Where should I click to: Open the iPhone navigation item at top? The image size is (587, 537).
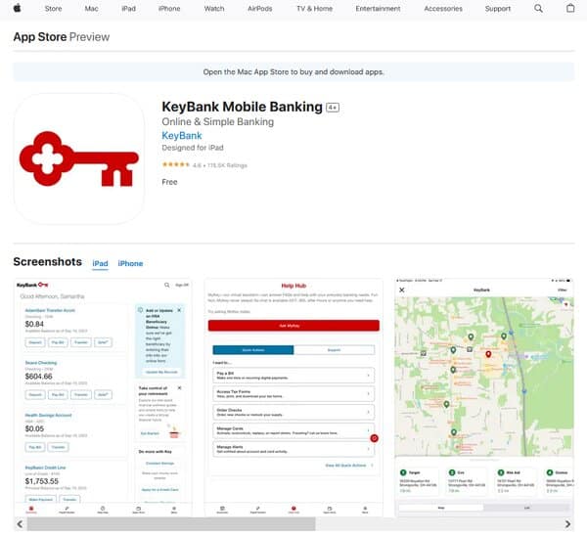click(x=169, y=8)
